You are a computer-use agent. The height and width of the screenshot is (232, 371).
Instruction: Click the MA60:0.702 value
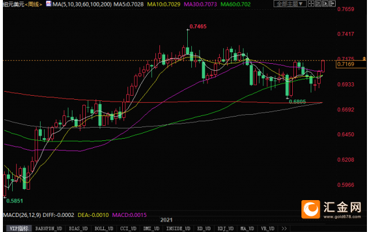(x=235, y=4)
